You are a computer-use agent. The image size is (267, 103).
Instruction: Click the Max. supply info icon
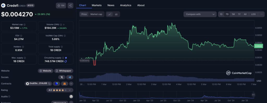coord(25,58)
